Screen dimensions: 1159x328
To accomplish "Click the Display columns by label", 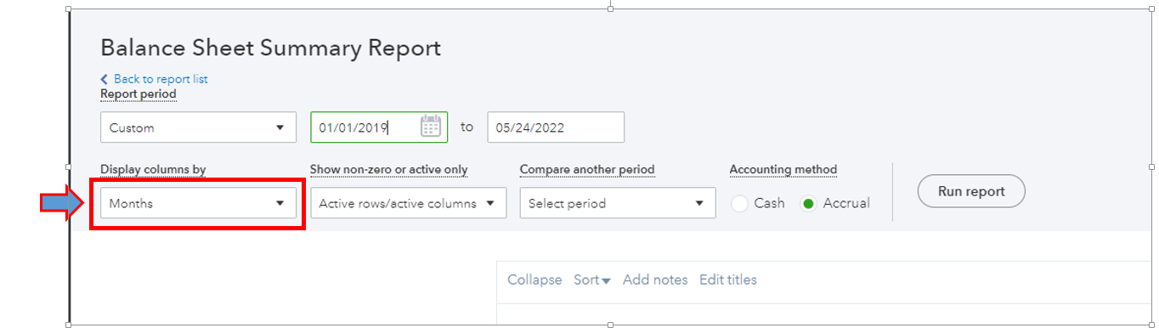I will pyautogui.click(x=153, y=169).
